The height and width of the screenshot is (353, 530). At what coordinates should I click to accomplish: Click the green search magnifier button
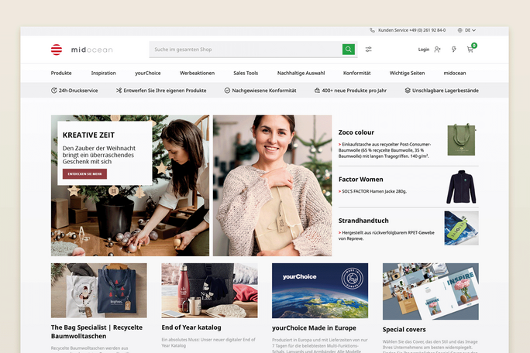(349, 50)
